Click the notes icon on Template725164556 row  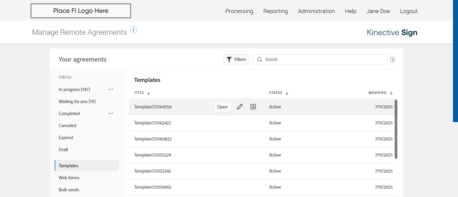click(253, 107)
